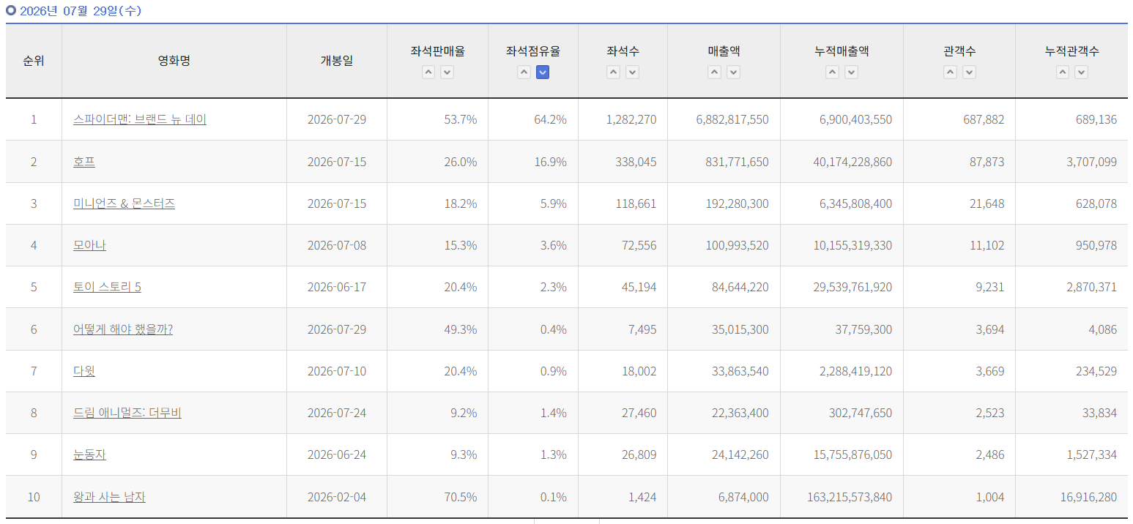Screen dimensions: 1133x524
Task: Sort 매출액 descending with down arrow
Action: (733, 72)
